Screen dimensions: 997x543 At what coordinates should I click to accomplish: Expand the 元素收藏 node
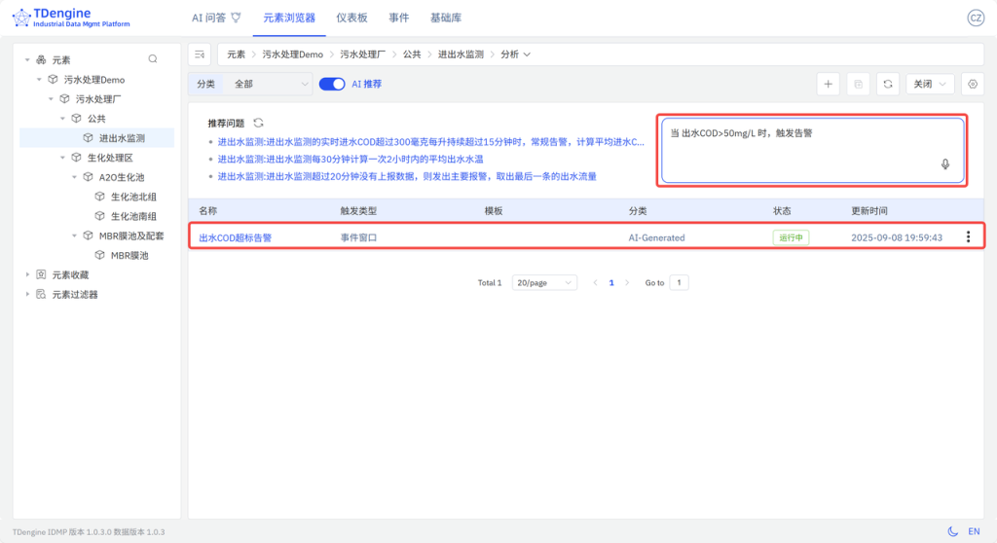(x=27, y=274)
